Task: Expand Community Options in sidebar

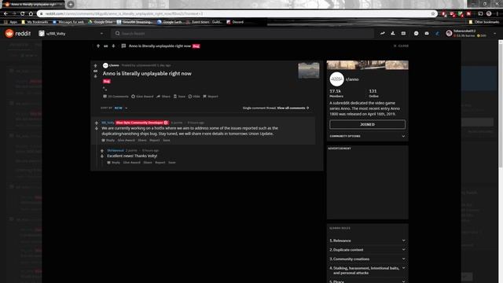Action: coord(367,136)
